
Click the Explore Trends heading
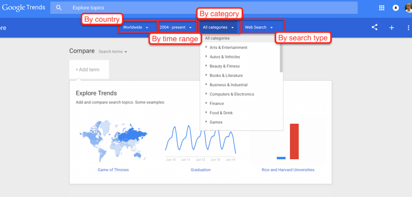[x=97, y=93]
